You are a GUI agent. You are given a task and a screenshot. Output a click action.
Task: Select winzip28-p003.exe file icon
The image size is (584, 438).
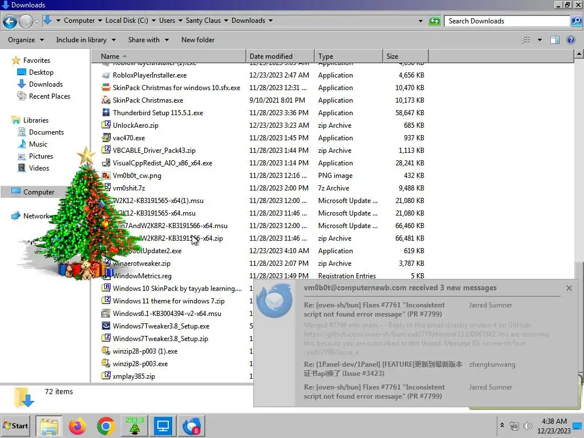106,363
